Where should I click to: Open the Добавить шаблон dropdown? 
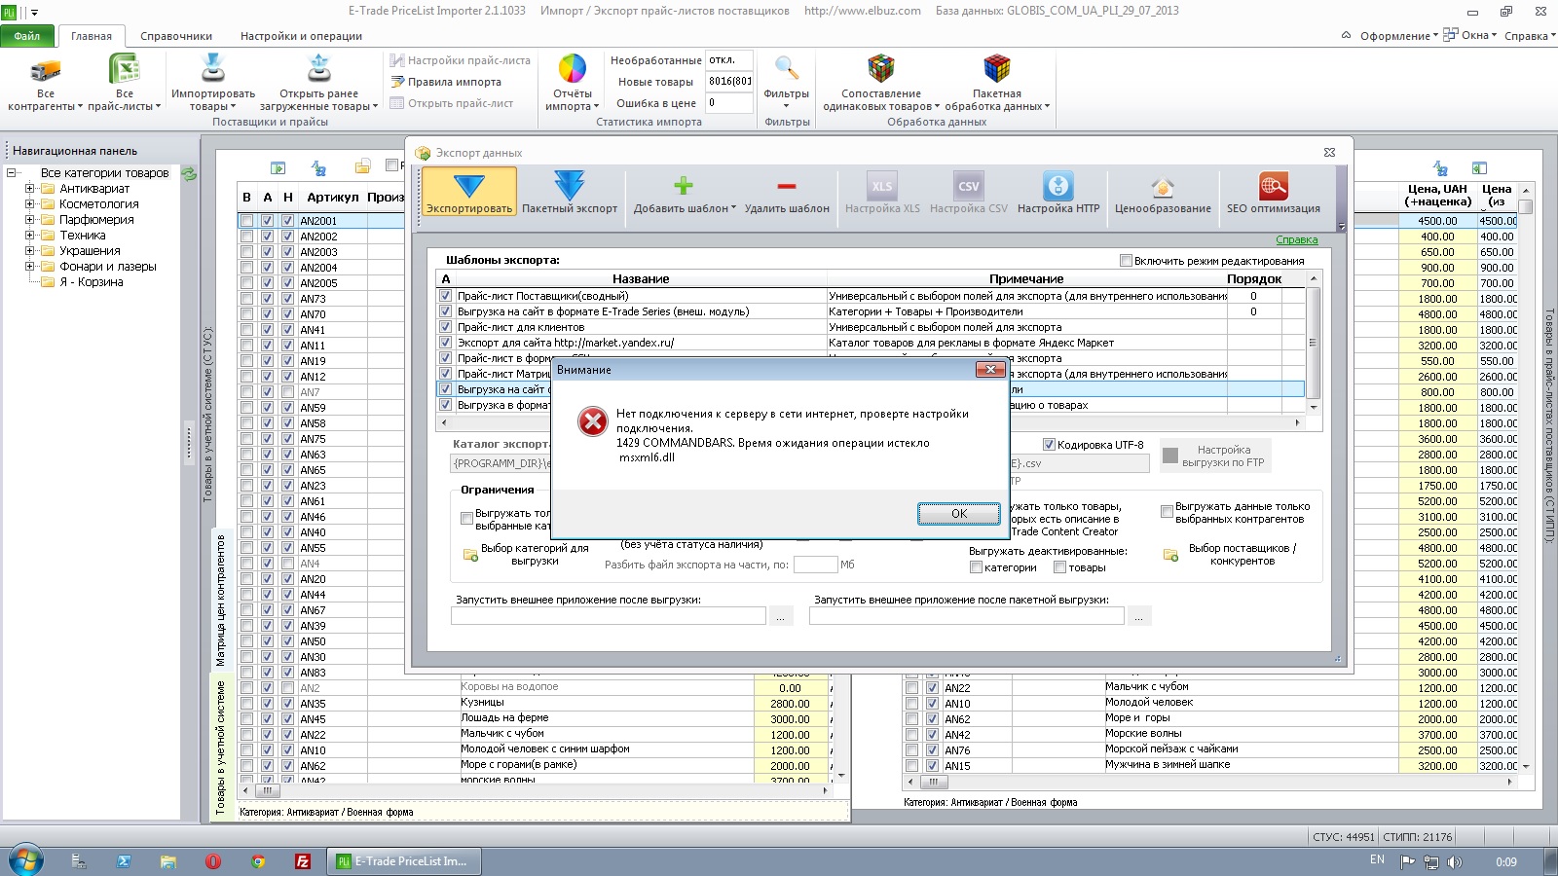685,192
